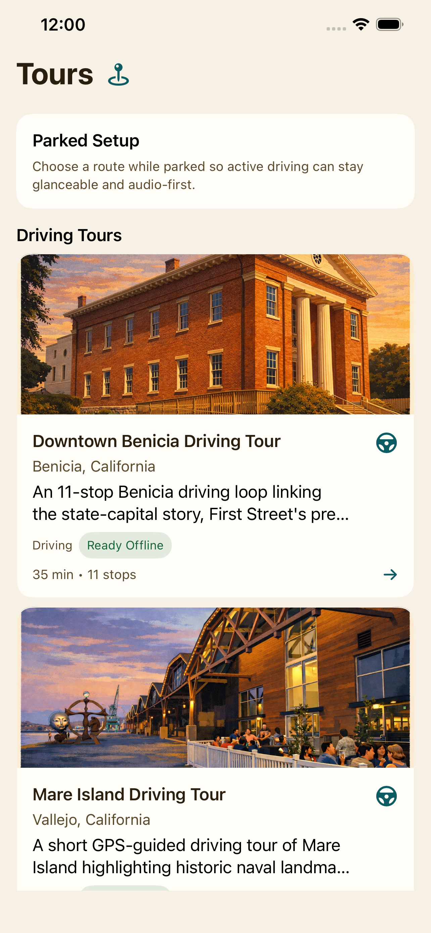Select the Ready Offline badge

[x=125, y=545]
